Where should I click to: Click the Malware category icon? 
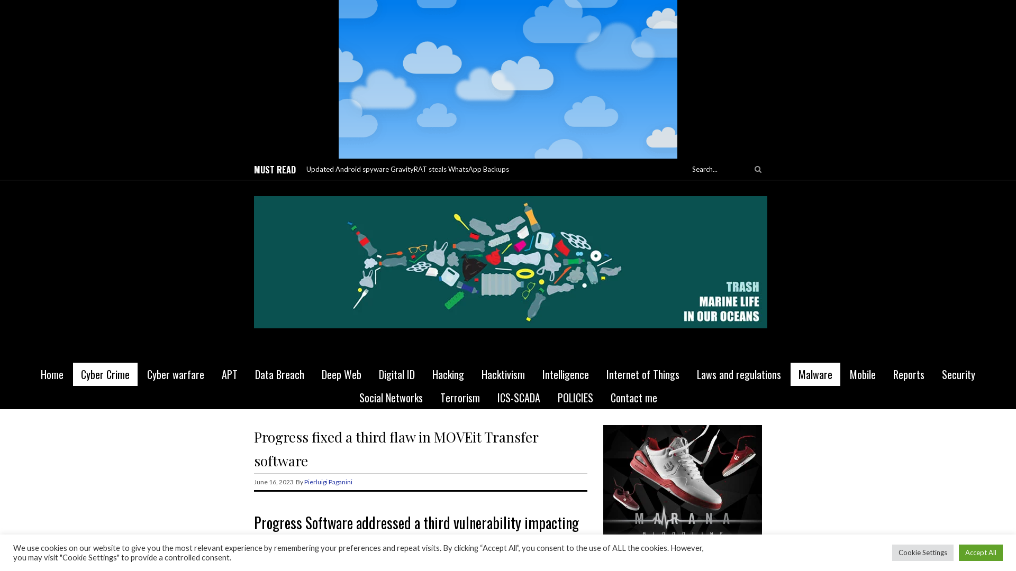pos(815,374)
